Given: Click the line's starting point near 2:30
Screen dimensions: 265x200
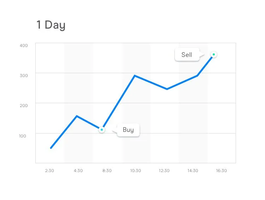Looking at the screenshot, I should tap(51, 148).
